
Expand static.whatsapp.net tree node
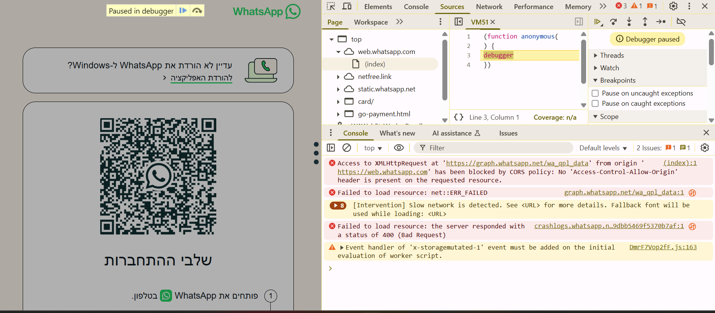338,89
